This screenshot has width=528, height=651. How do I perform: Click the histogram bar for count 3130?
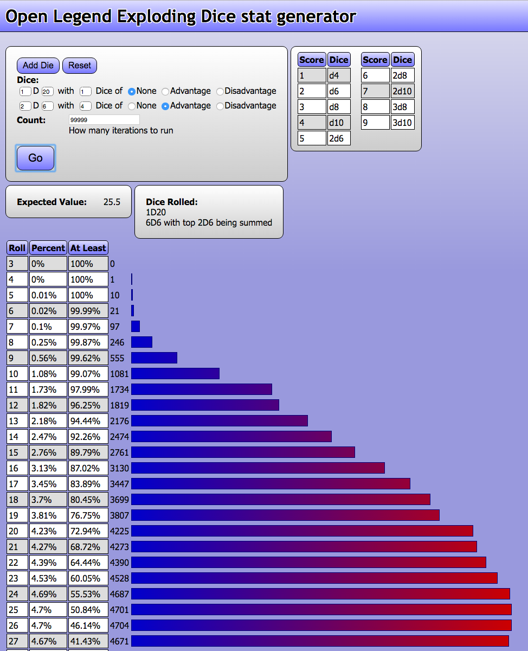[x=258, y=468]
